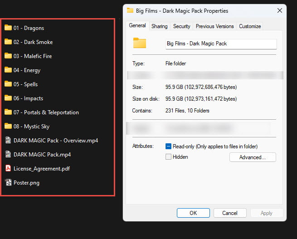297x239 pixels.
Task: Open the Sharing tab
Action: [160, 26]
